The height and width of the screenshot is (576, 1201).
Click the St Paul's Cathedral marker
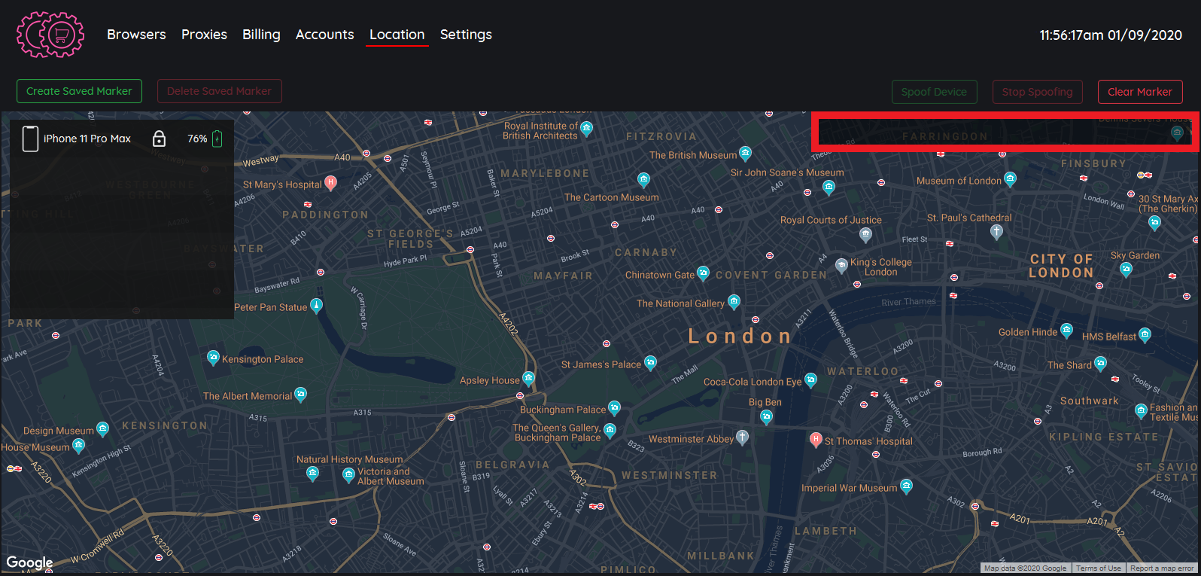pos(996,232)
